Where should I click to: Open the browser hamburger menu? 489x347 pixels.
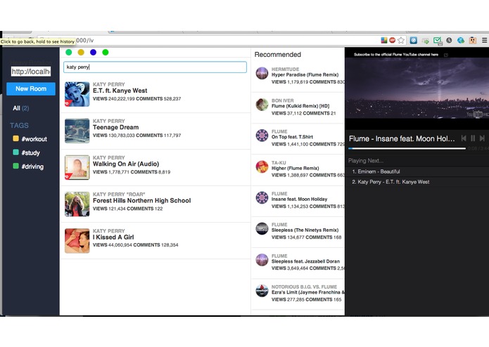tap(484, 40)
